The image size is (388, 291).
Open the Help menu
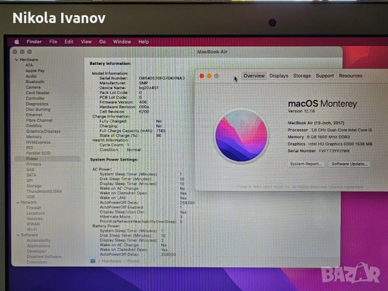point(143,42)
